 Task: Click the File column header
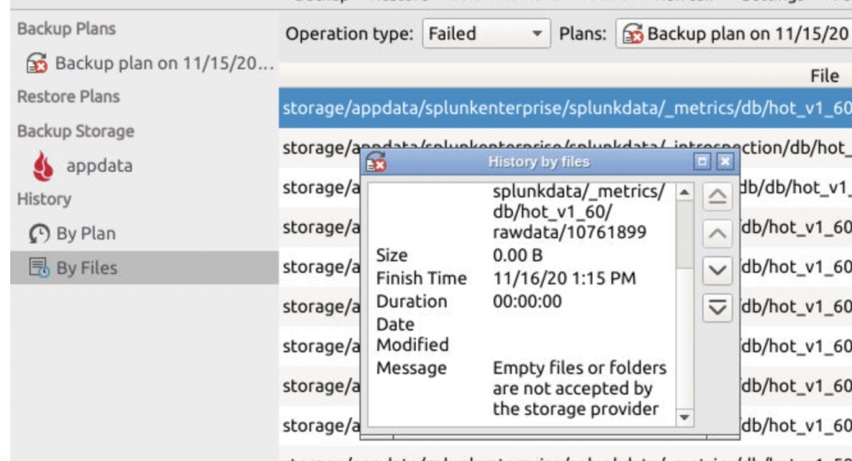pos(824,76)
